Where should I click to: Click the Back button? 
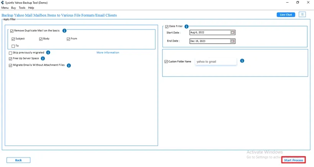pyautogui.click(x=18, y=160)
